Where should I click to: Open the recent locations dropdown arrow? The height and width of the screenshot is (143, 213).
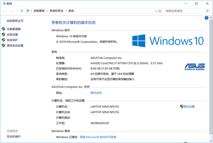17,11
